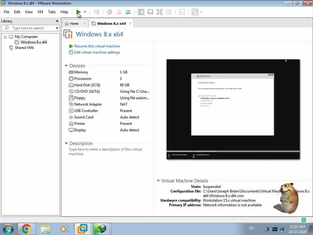Open the console view icon

pos(182,12)
